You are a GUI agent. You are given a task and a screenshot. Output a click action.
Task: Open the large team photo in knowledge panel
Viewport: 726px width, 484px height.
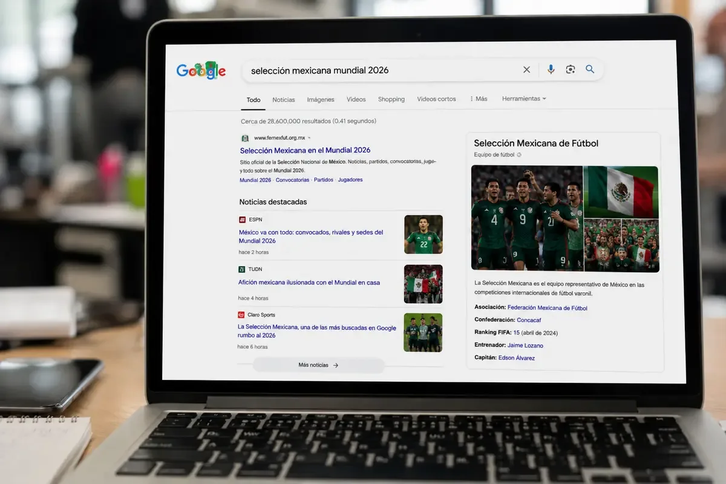pos(527,218)
